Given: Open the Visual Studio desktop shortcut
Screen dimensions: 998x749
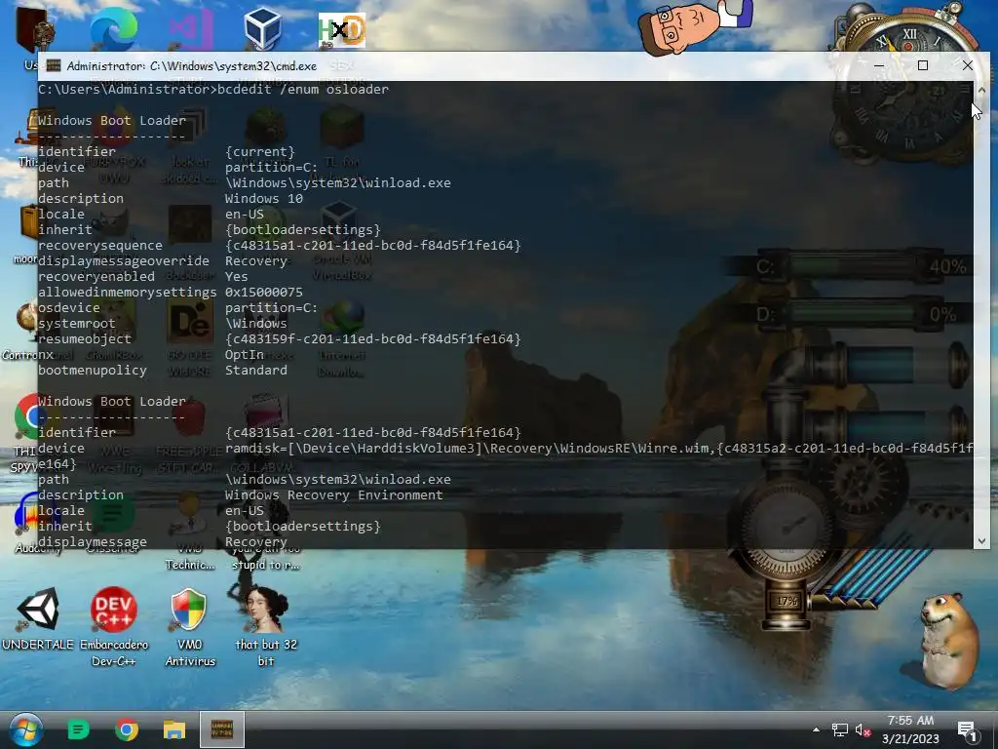Looking at the screenshot, I should pyautogui.click(x=189, y=28).
